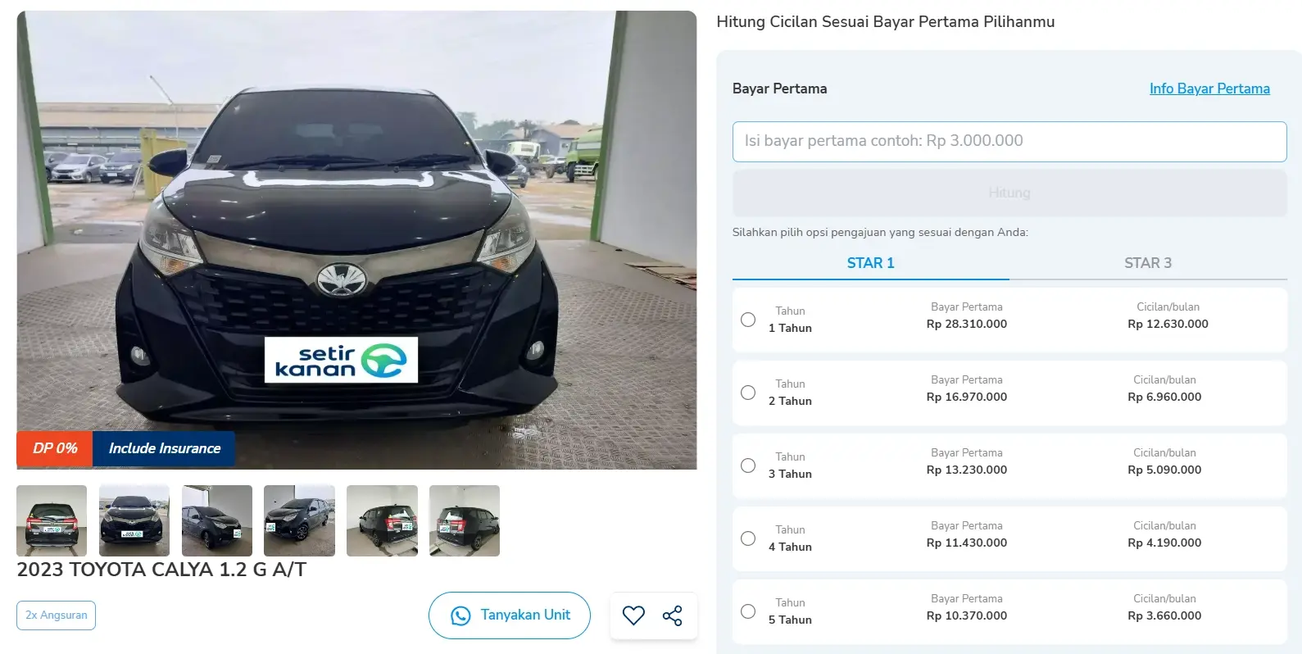
Task: Click the Bayar Pertama input field
Action: (x=1009, y=142)
